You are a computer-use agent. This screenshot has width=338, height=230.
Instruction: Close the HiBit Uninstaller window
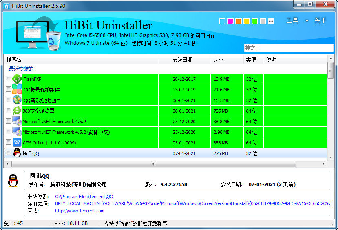pyautogui.click(x=325, y=4)
